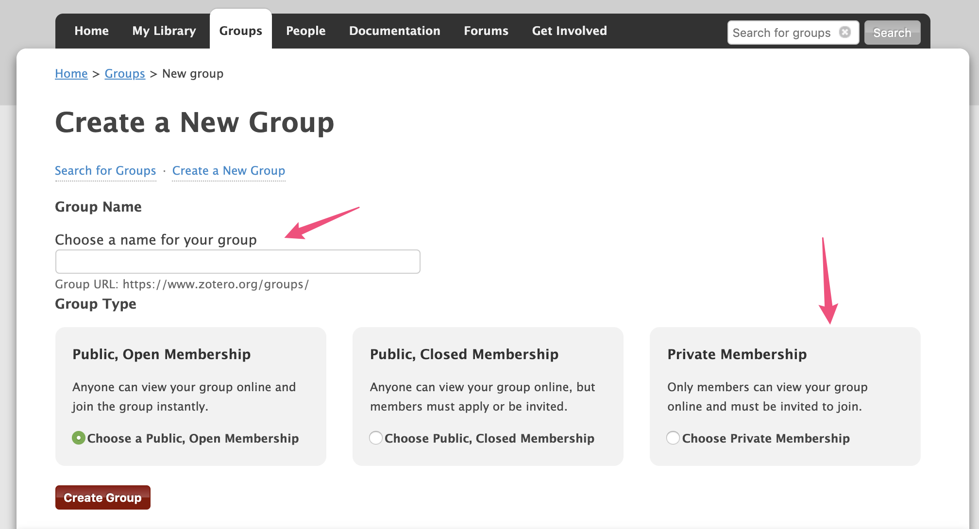Go to My Library tab
Screen dimensions: 979x529
click(164, 31)
